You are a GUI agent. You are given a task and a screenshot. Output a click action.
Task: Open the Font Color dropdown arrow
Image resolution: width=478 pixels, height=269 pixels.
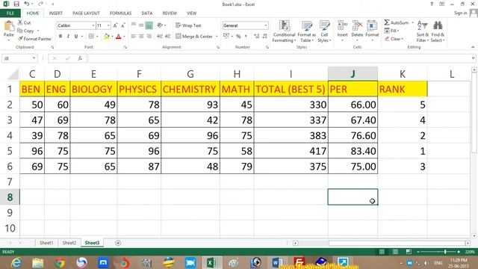[x=125, y=37]
